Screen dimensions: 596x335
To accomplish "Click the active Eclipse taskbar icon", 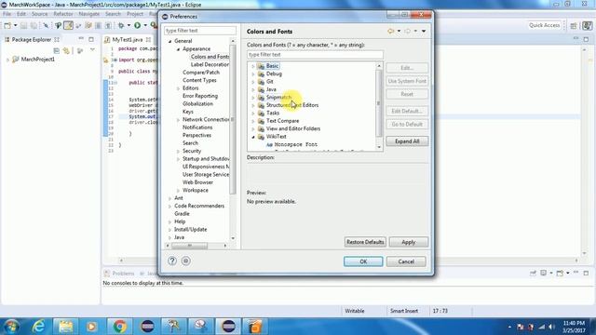I will tap(228, 327).
